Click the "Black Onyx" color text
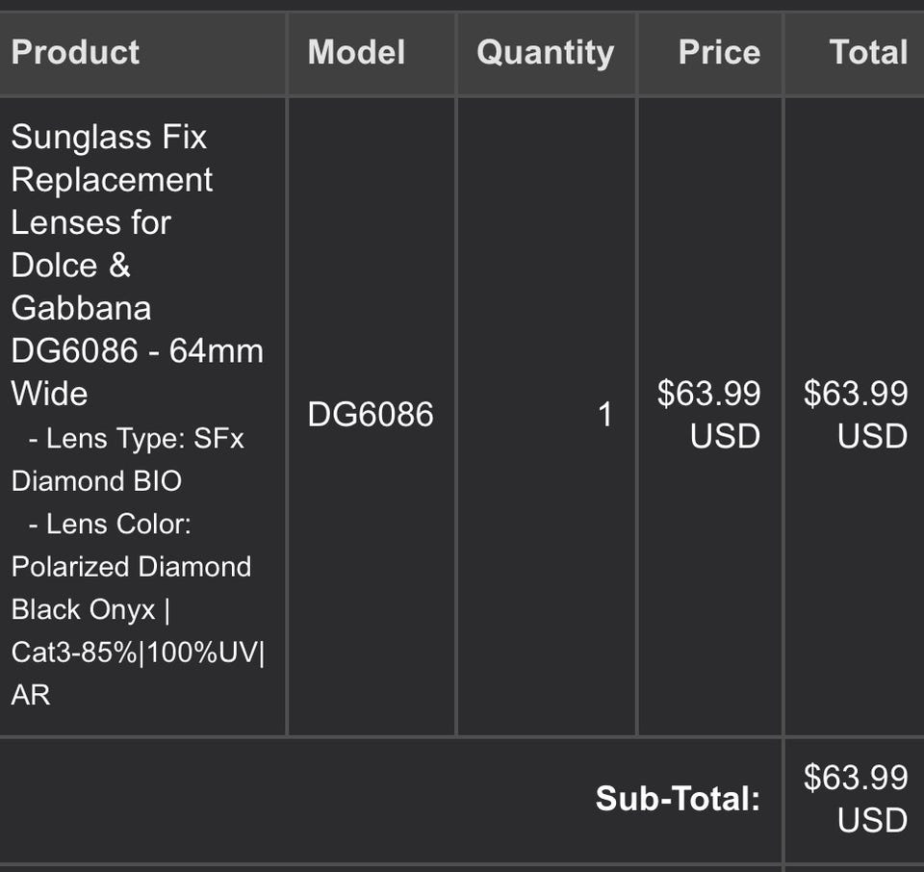 pos(83,609)
